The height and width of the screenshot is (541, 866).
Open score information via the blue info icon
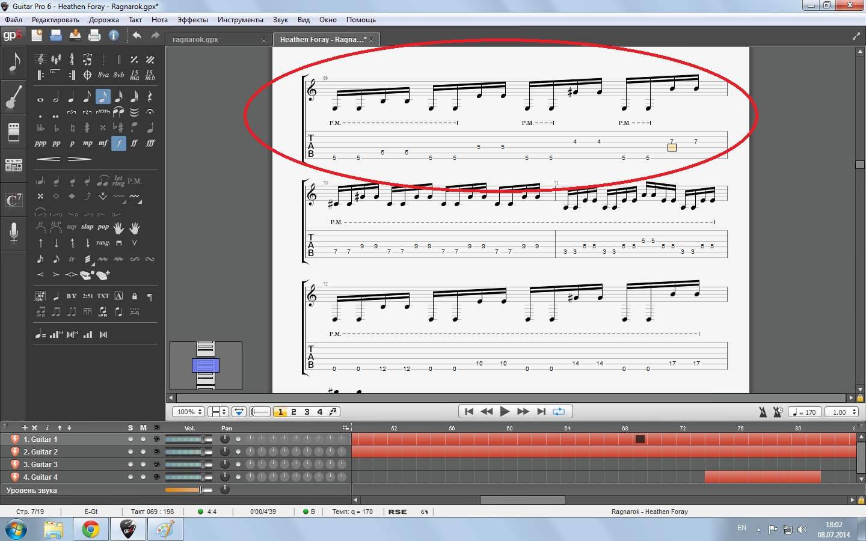tap(114, 35)
